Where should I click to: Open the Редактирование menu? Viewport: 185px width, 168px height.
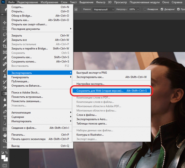28,2
